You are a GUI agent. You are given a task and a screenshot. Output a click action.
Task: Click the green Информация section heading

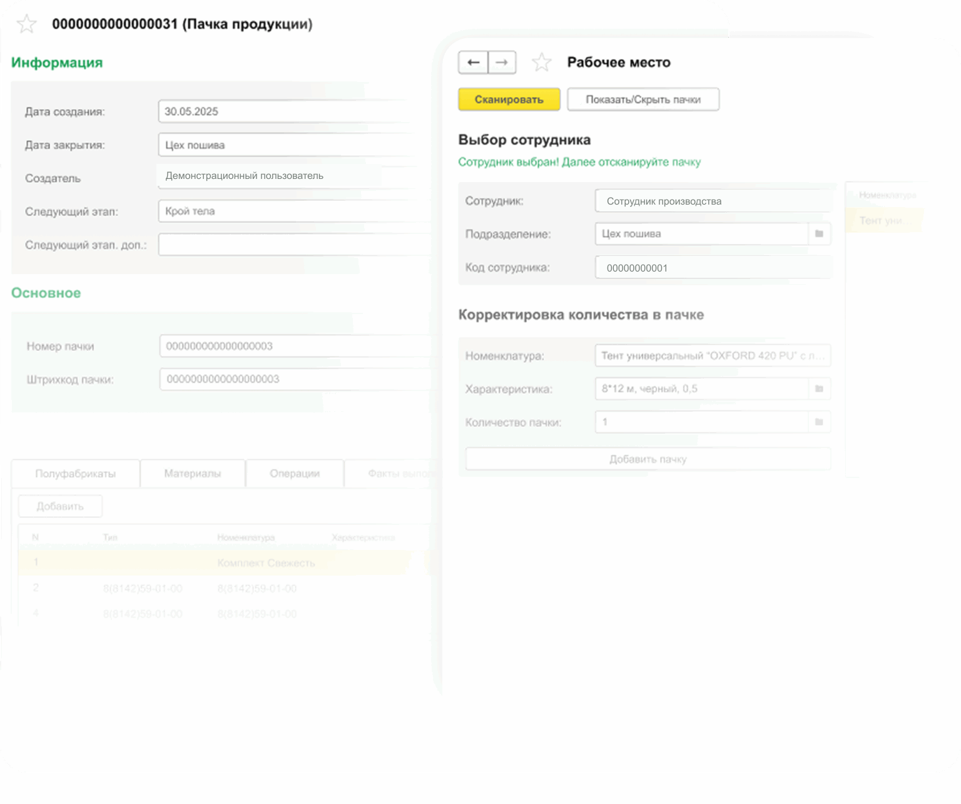click(57, 63)
